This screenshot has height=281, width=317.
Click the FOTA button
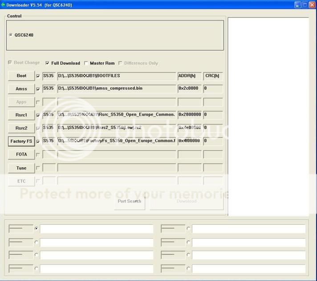[x=21, y=154]
